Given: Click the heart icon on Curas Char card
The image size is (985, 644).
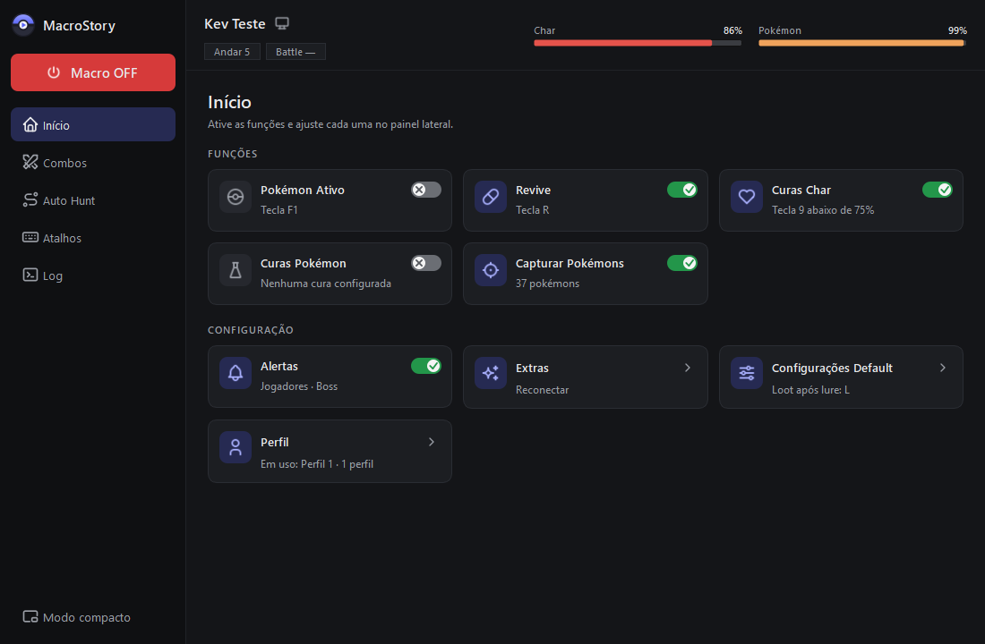Looking at the screenshot, I should (x=746, y=197).
